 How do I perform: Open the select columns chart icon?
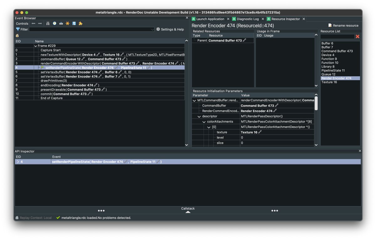(x=61, y=23)
